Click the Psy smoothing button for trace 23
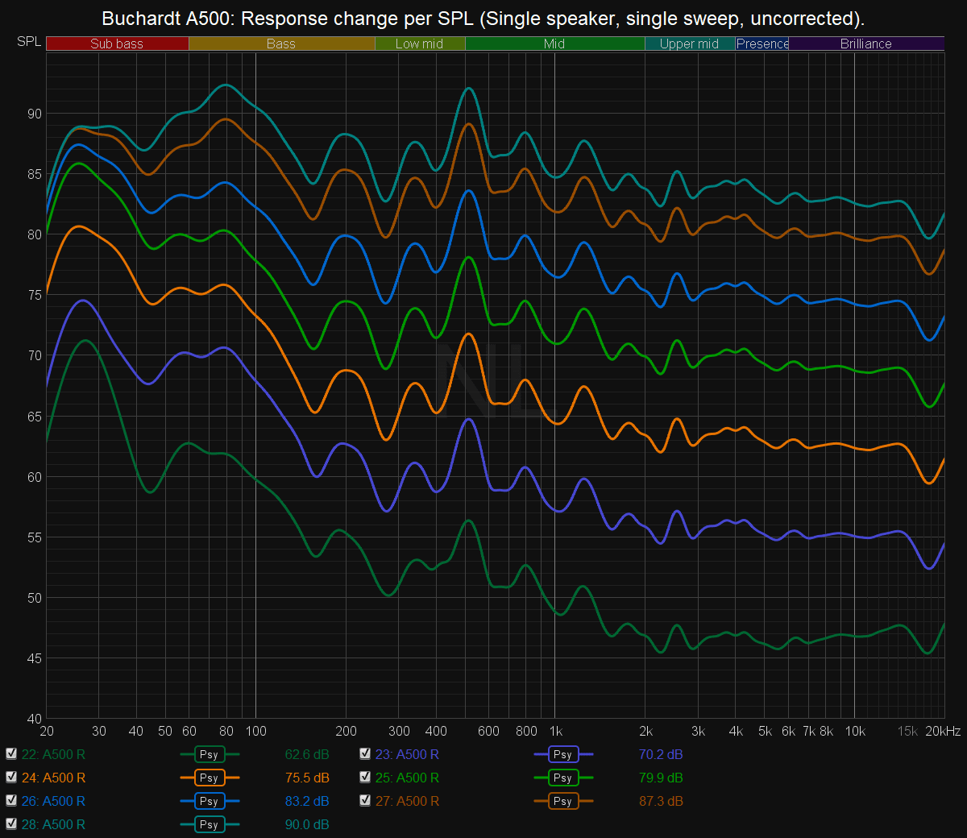The height and width of the screenshot is (838, 967). click(x=563, y=755)
